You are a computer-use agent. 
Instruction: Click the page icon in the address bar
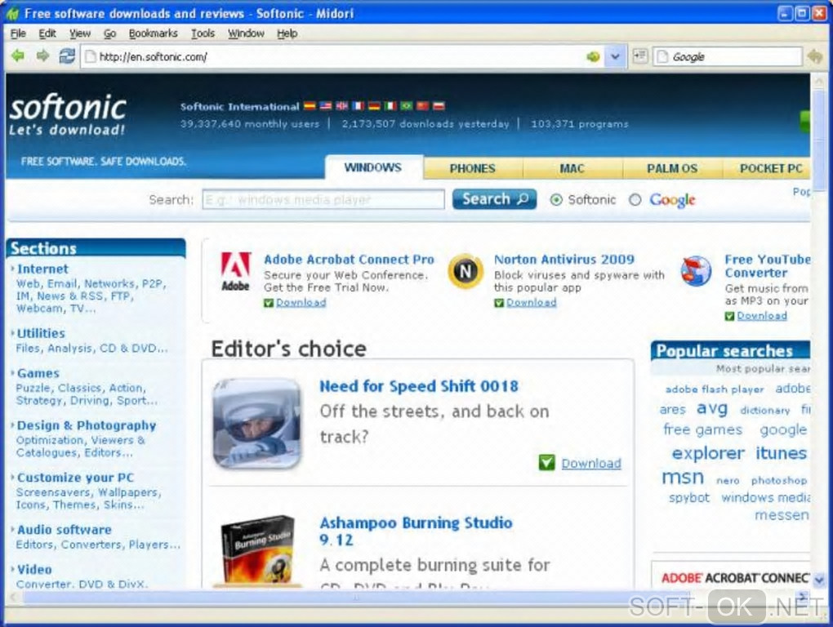point(91,56)
